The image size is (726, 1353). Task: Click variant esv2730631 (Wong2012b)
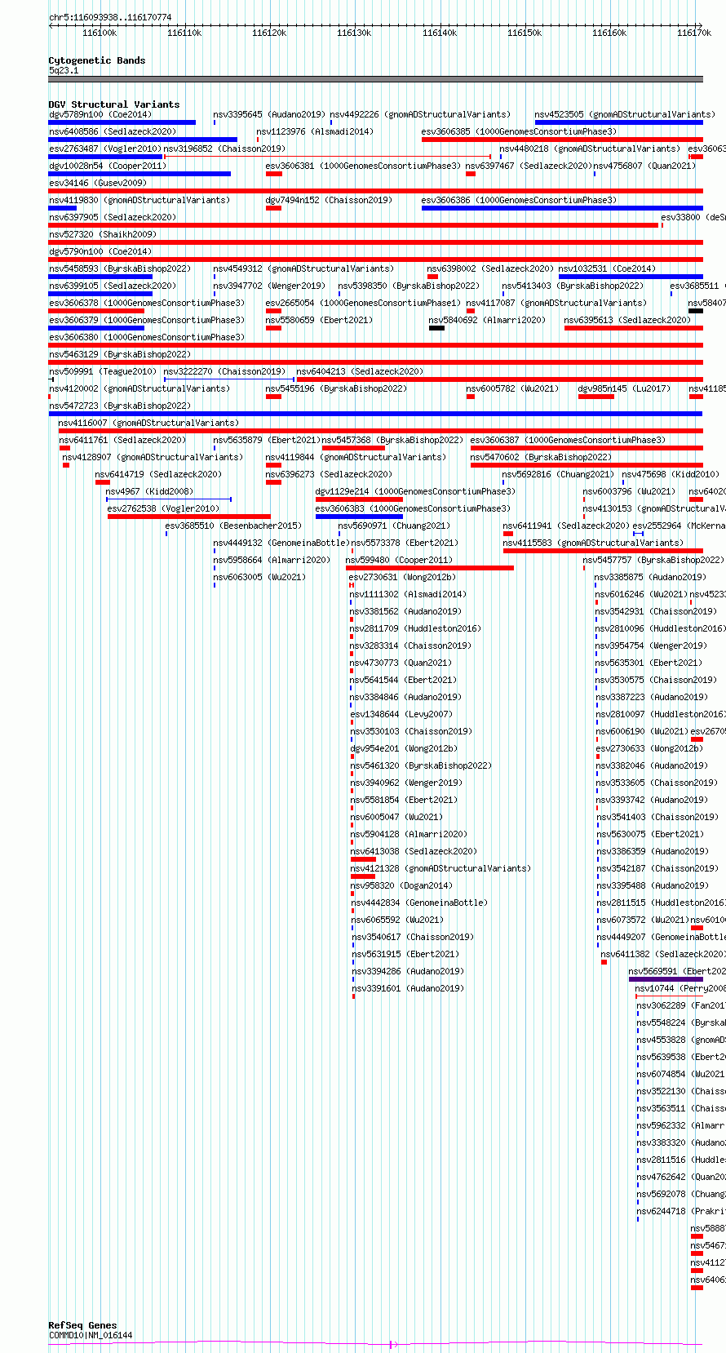coord(402,577)
